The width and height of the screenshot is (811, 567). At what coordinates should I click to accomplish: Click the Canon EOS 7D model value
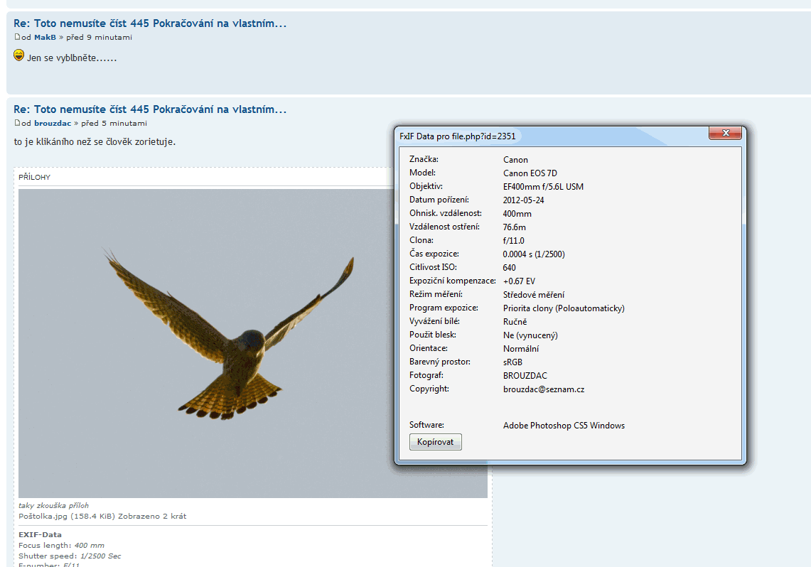[530, 173]
